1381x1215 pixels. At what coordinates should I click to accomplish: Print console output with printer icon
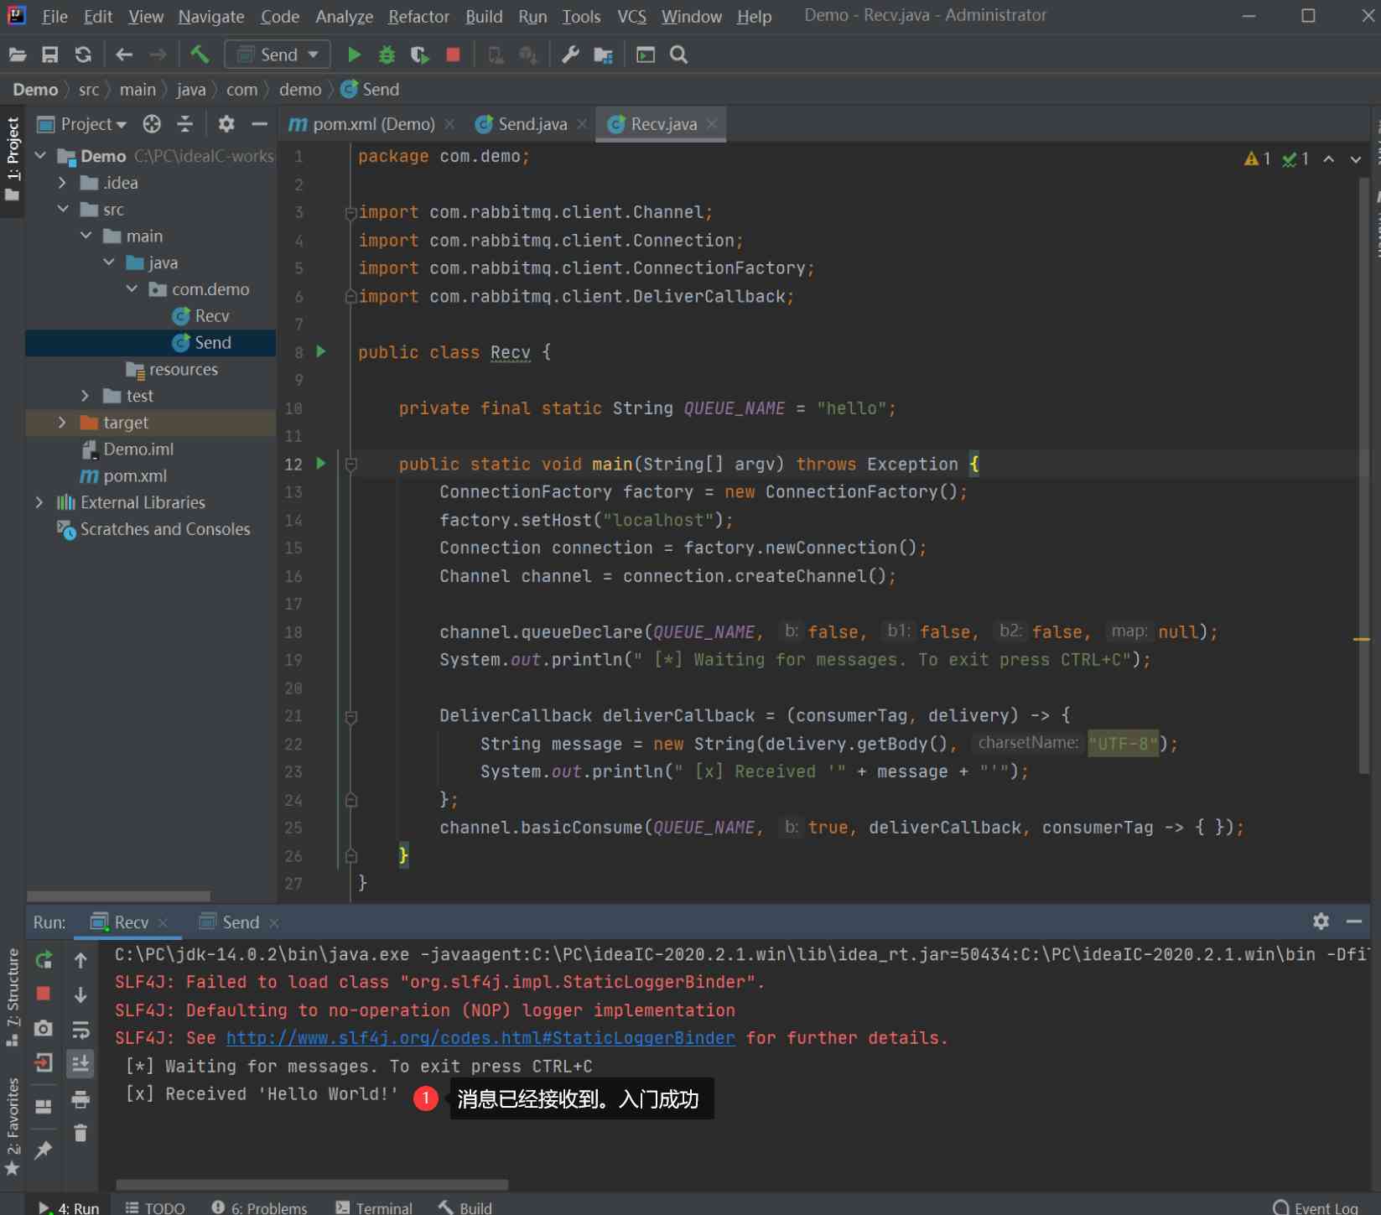(80, 1098)
